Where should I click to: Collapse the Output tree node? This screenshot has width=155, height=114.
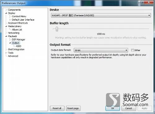(10, 43)
